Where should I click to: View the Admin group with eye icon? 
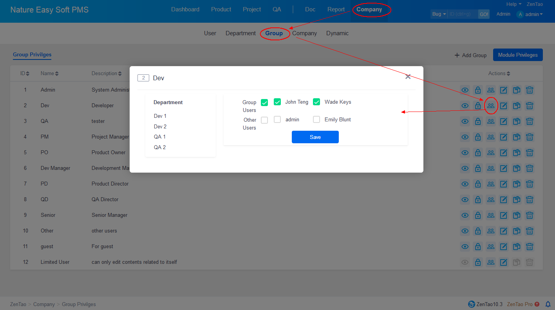click(x=465, y=90)
